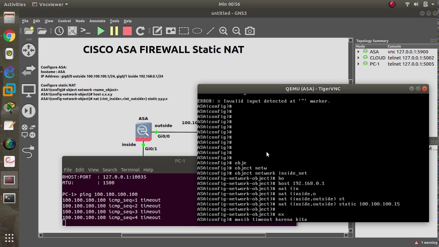The image size is (439, 247).
Task: Click the 1 warning status indicator
Action: click(427, 243)
